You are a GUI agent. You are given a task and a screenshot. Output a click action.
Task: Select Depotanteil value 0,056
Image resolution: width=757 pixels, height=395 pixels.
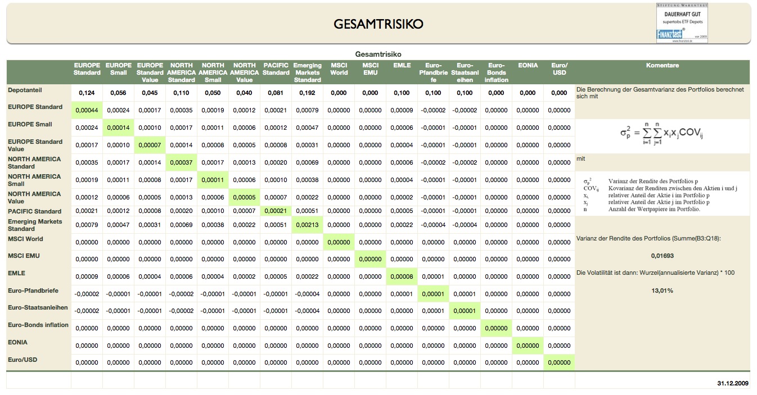point(118,93)
